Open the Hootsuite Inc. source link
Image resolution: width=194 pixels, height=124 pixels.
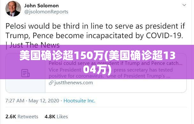pos(79,101)
